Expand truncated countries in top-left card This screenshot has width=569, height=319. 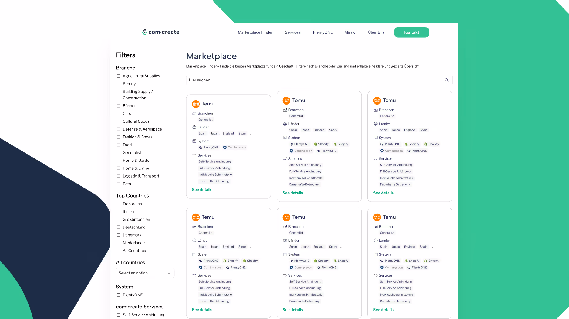(251, 134)
